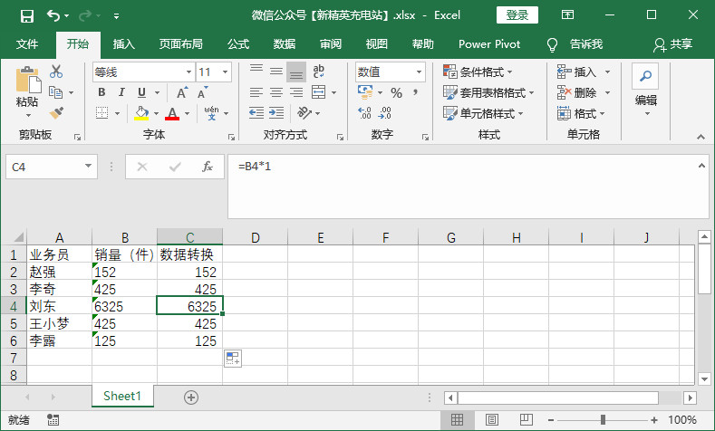Click the 登录 sign-in button

pyautogui.click(x=517, y=15)
